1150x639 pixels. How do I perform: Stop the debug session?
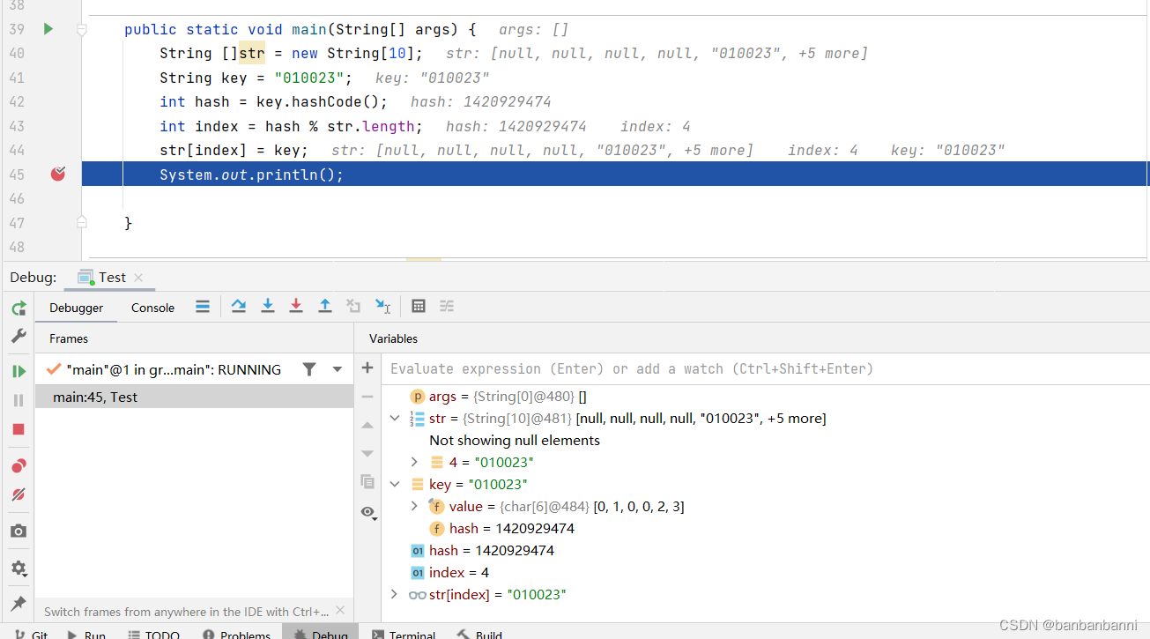point(19,429)
